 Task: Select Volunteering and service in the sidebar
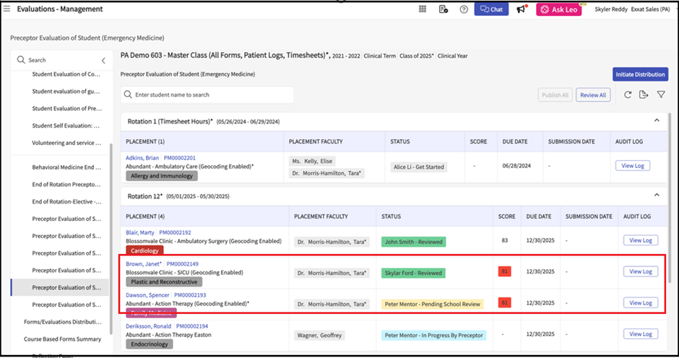(x=65, y=143)
